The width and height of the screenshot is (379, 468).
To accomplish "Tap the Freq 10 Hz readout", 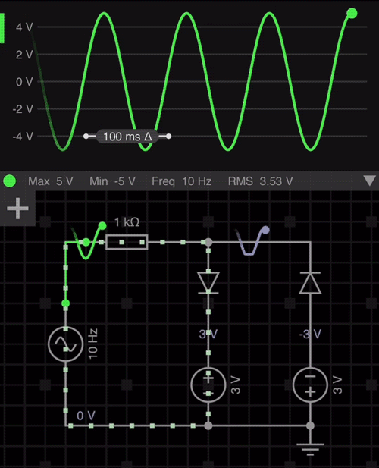I will [182, 181].
